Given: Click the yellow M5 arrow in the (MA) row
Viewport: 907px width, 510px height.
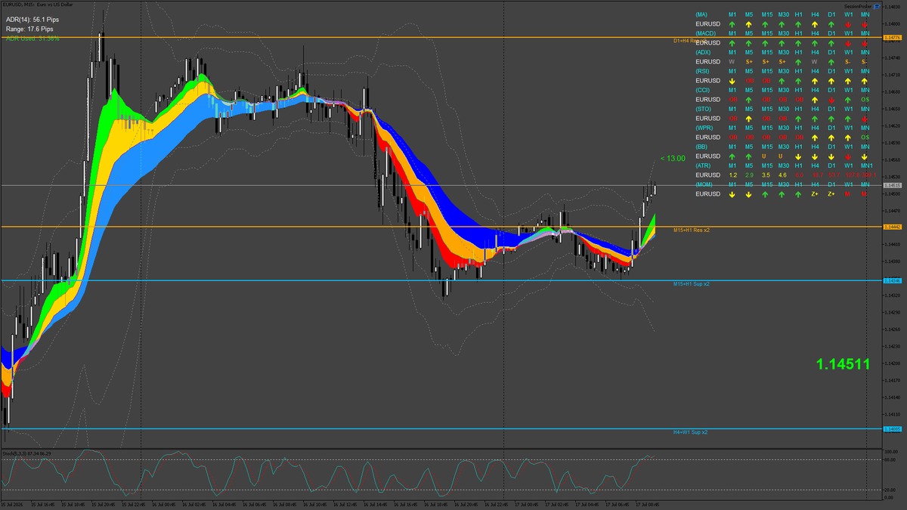Looking at the screenshot, I should click(749, 24).
